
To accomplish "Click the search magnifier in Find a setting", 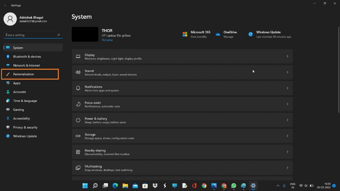I will pos(59,35).
